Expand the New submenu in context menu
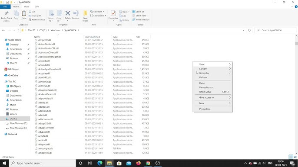 [213, 103]
